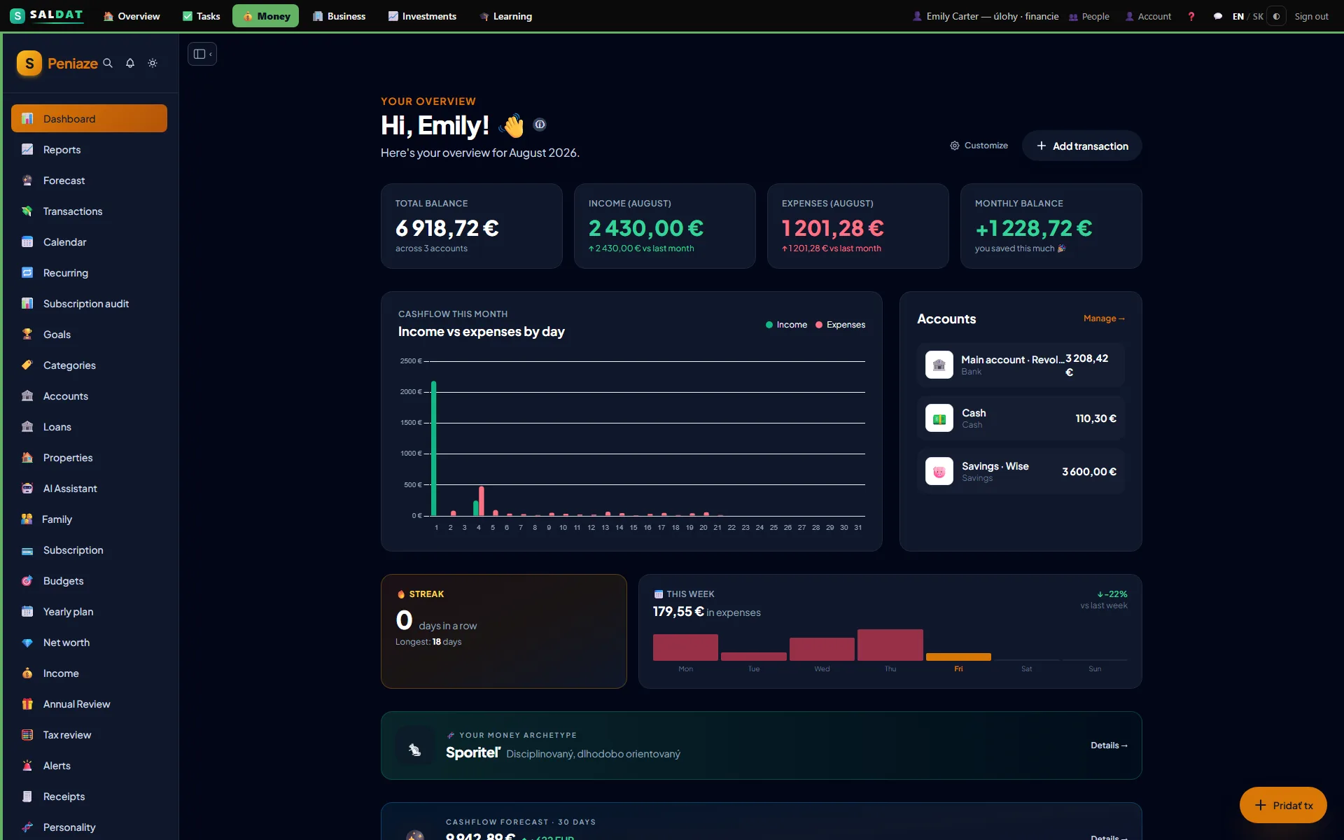Switch to the Business top tab
The height and width of the screenshot is (840, 1344).
pyautogui.click(x=339, y=16)
